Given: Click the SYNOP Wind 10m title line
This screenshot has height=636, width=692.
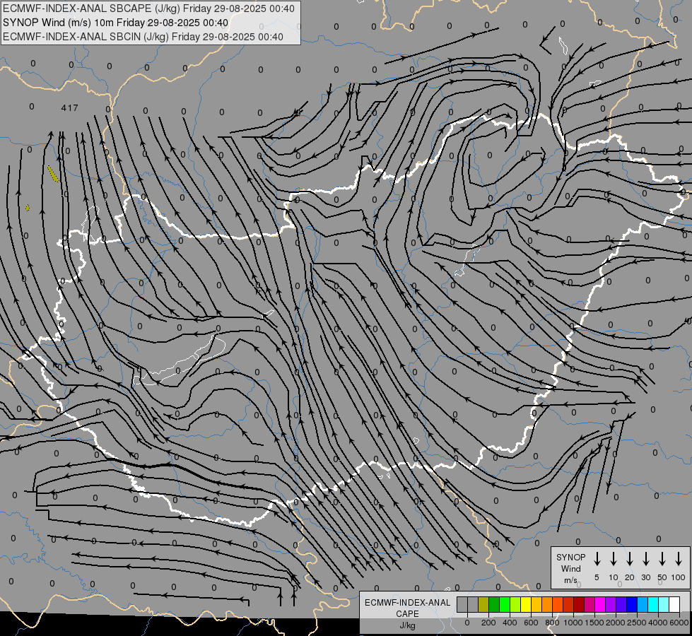Looking at the screenshot, I should [x=116, y=23].
